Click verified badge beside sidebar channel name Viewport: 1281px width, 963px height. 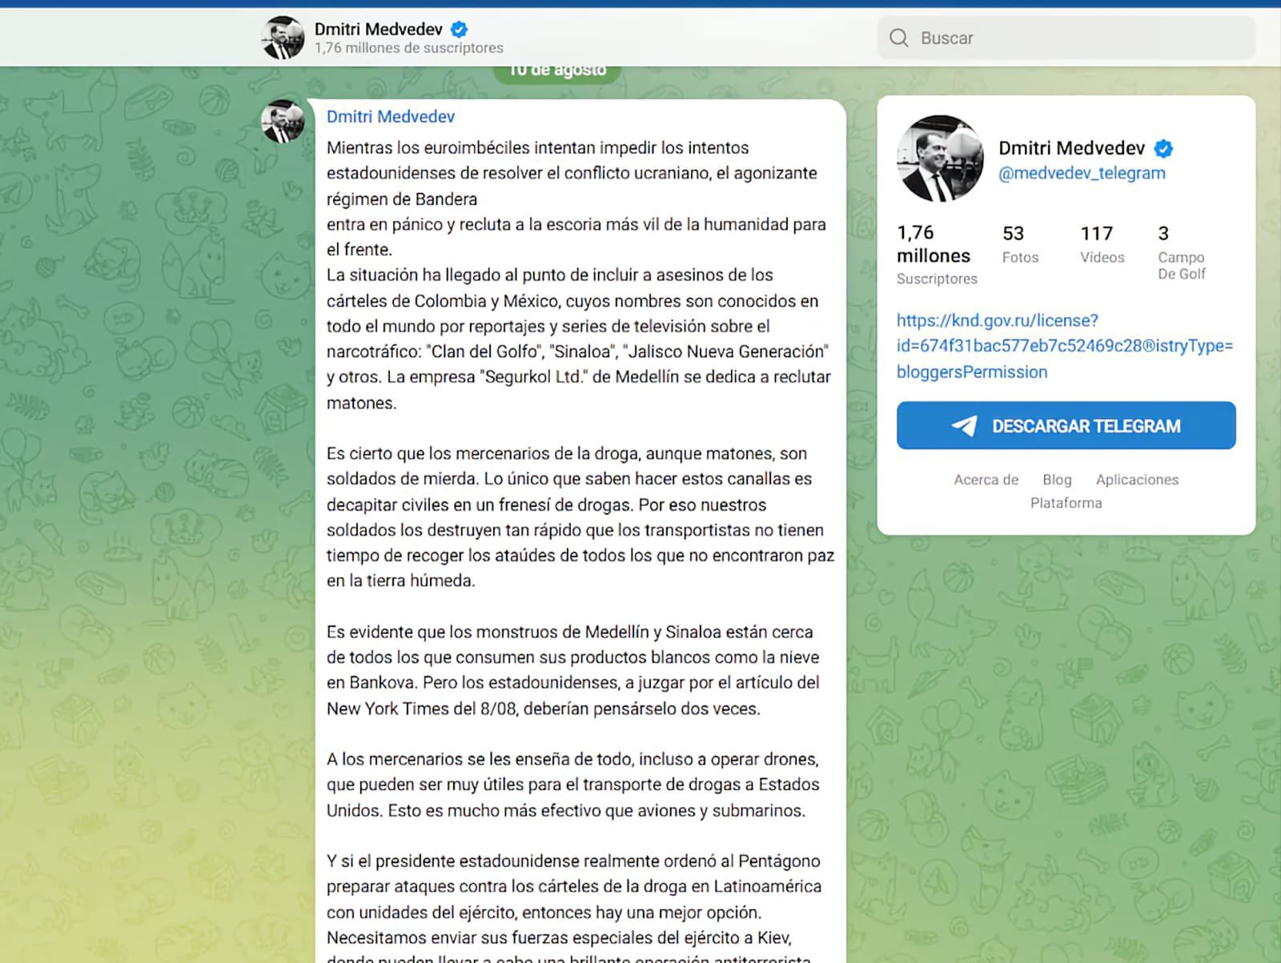click(x=1163, y=148)
